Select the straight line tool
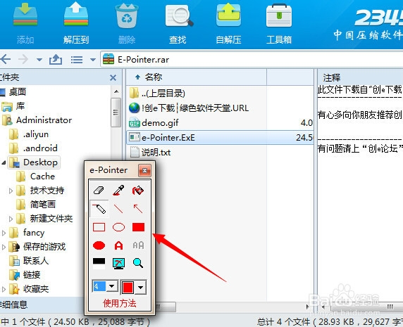The width and height of the screenshot is (403, 327). point(118,209)
